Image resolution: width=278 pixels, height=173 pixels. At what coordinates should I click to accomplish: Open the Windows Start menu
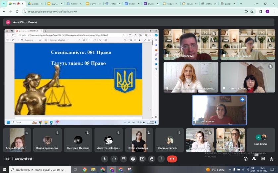(x=4, y=170)
